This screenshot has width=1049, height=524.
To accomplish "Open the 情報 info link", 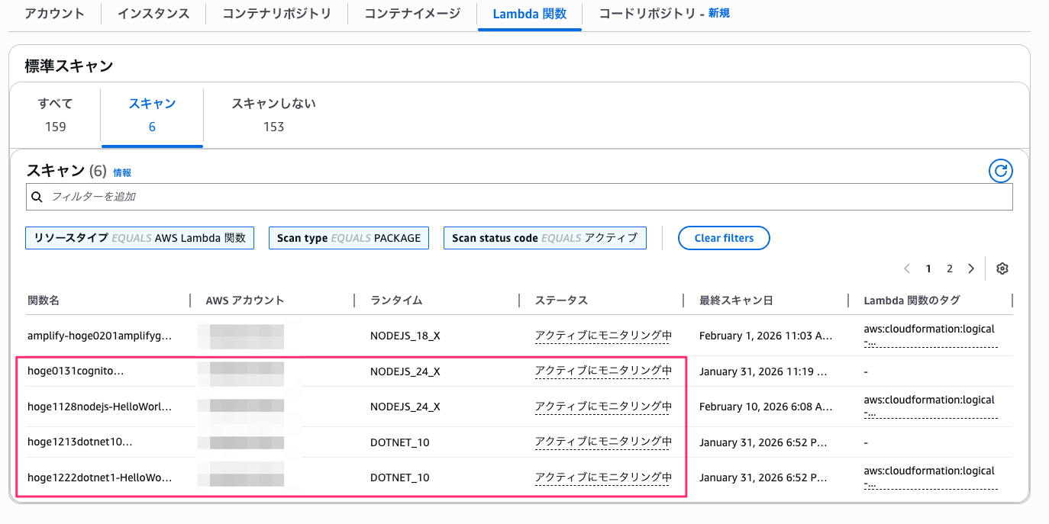I will (122, 173).
